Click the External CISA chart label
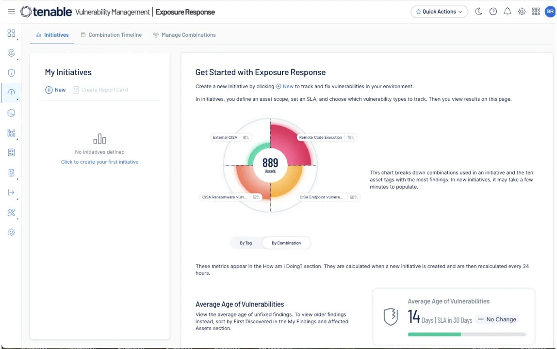The height and width of the screenshot is (349, 557). tap(231, 137)
